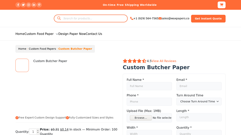Expand the Custom Food Paper chevron

tap(57, 34)
